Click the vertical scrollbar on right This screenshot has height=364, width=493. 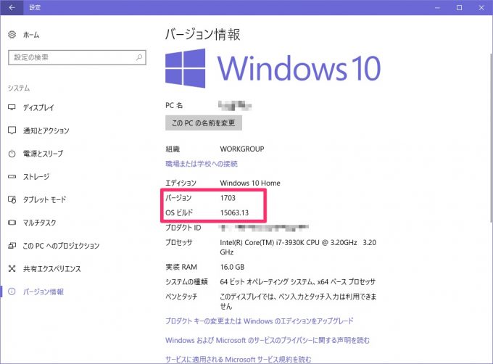[491, 138]
